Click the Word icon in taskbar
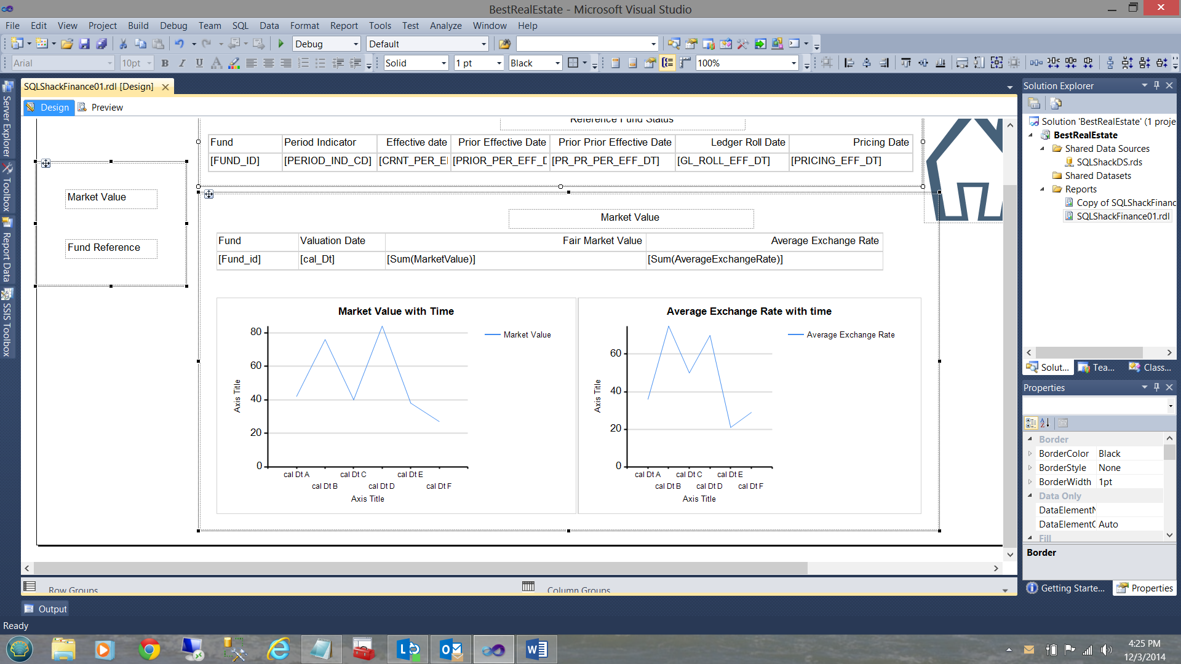The height and width of the screenshot is (664, 1181). pyautogui.click(x=536, y=649)
